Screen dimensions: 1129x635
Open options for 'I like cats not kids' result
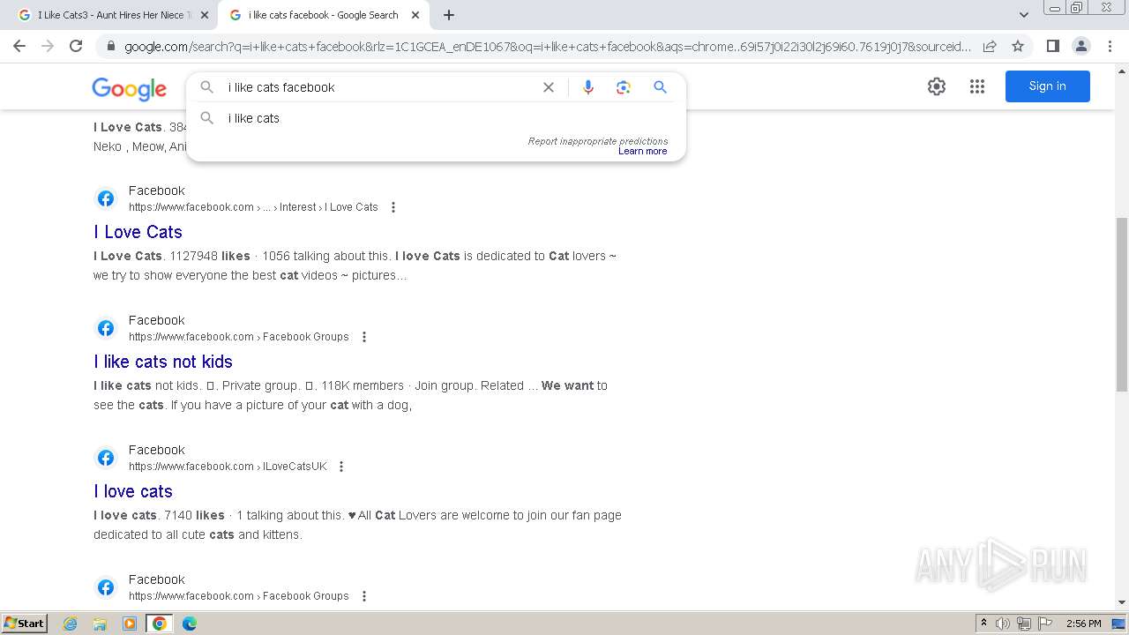tap(364, 337)
